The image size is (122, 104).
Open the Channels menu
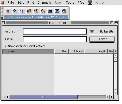point(44,3)
